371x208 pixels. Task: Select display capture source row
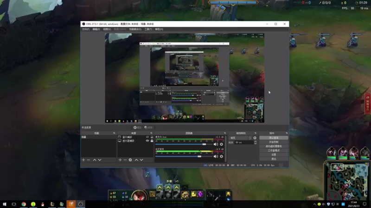[135, 141]
